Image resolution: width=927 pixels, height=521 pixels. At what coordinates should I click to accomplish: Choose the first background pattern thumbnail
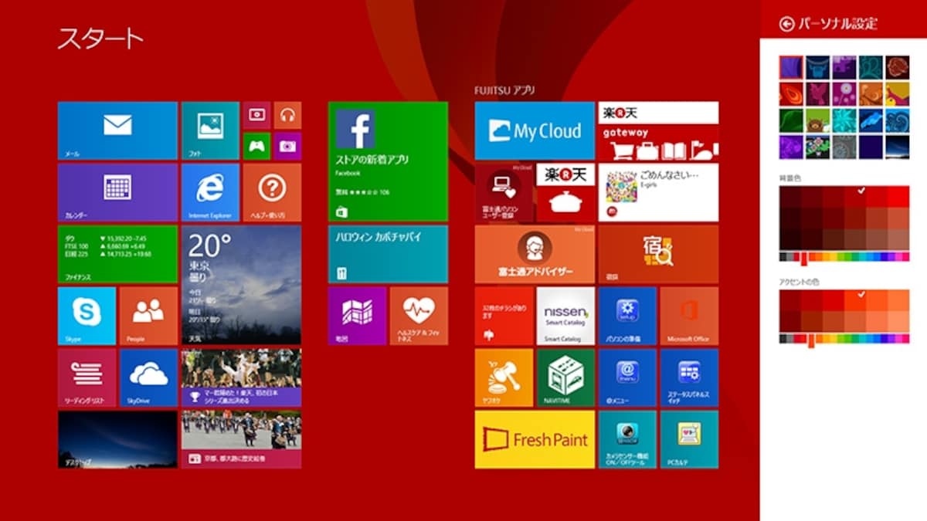coord(791,67)
